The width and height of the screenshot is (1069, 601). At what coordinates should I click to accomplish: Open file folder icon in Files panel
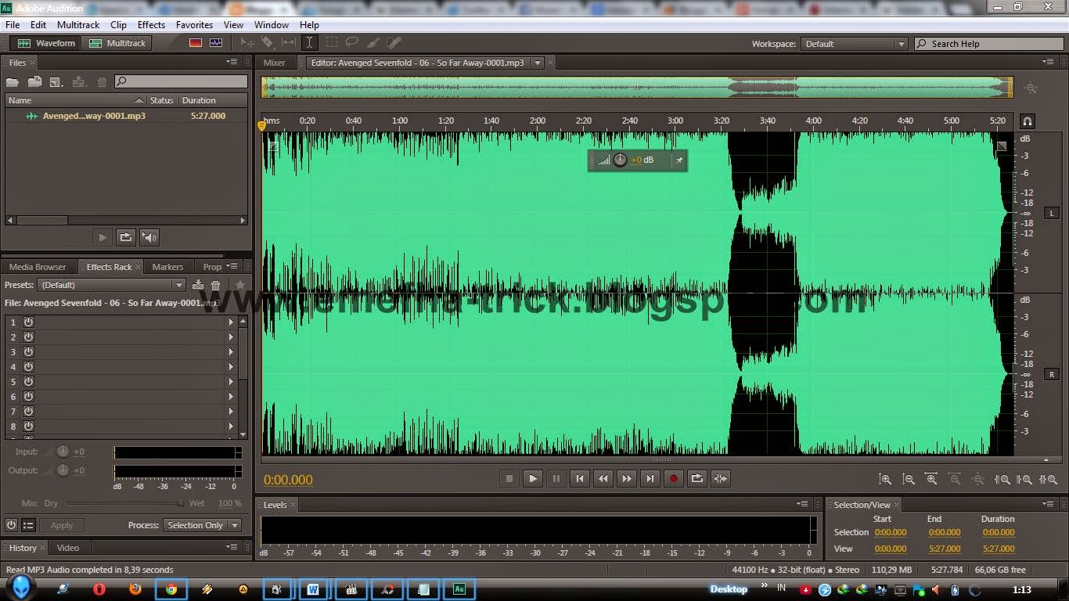click(13, 81)
